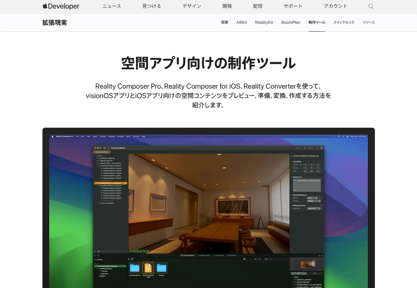Screen dimensions: 417x288
Task: Collapse the Hierarchy Swap section
Action: pos(292,206)
